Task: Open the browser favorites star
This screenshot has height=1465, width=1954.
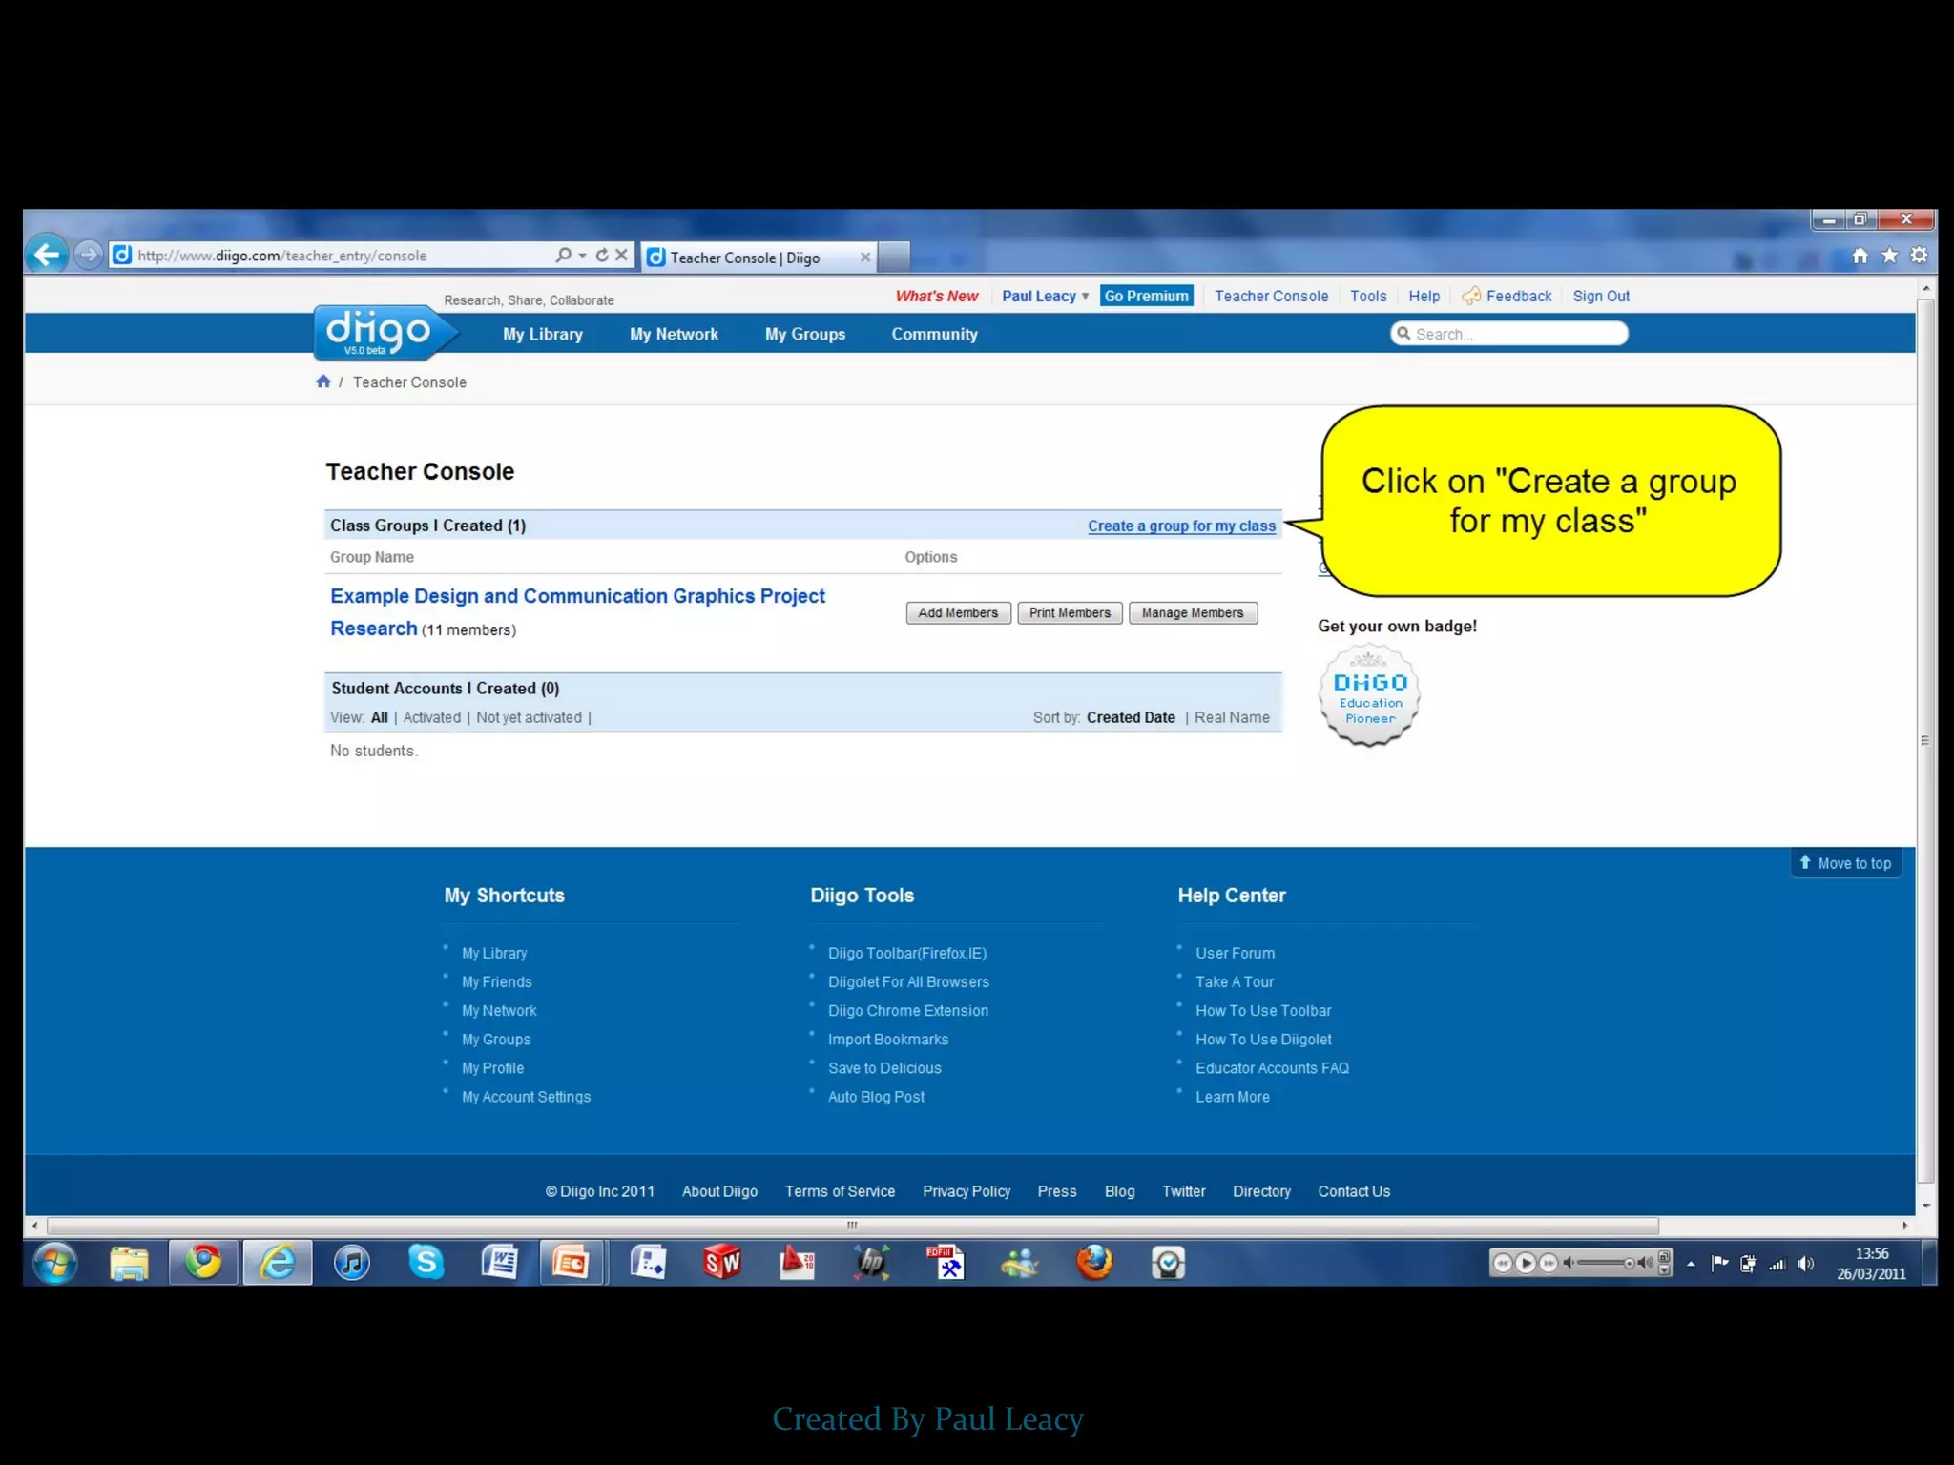Action: click(1889, 255)
